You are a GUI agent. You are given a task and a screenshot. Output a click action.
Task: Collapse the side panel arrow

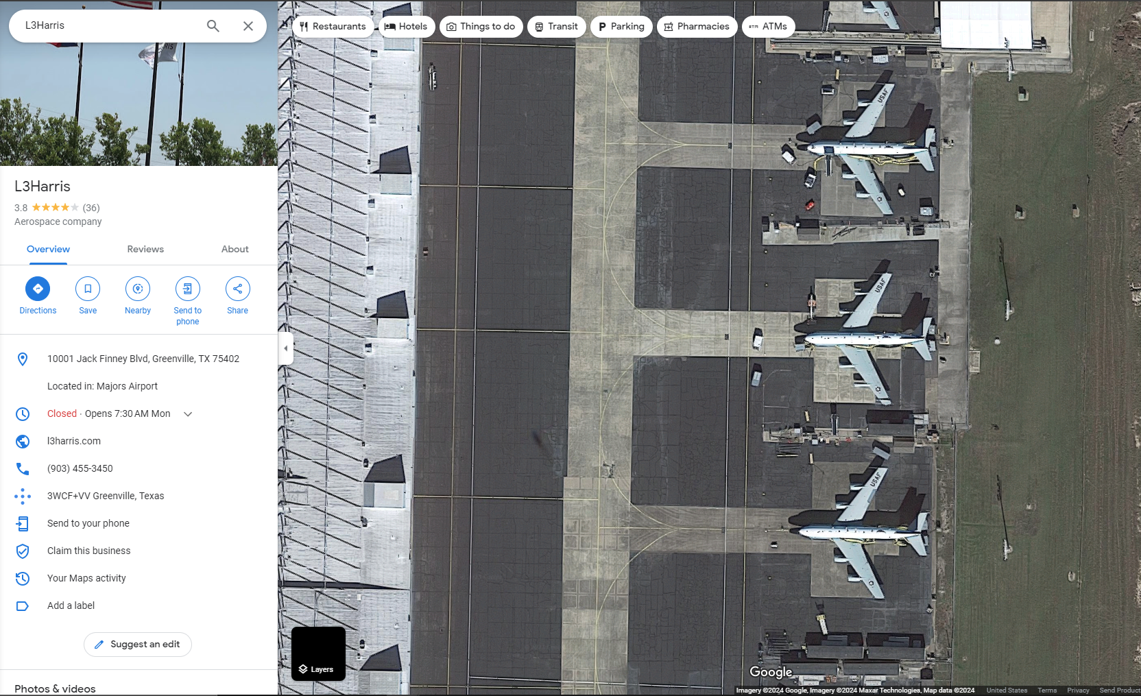point(286,348)
